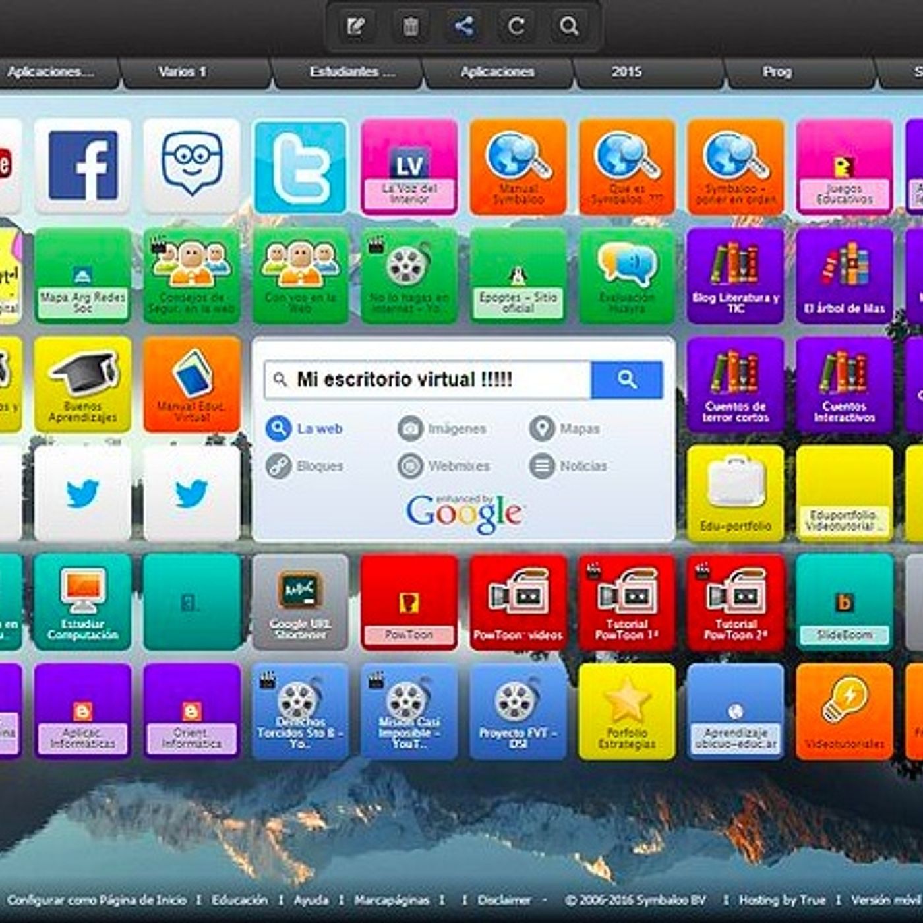Open the Aprendizaje ubicuo-educ.ar tile

pyautogui.click(x=736, y=711)
